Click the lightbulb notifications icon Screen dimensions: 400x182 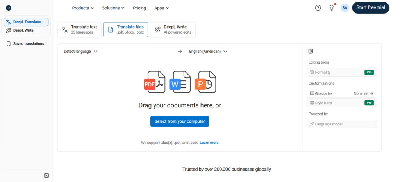[332, 8]
